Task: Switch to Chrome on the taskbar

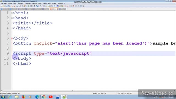Action: [44, 97]
